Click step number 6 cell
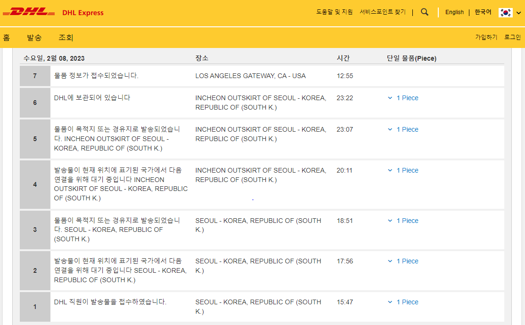525x325 pixels. (35, 103)
